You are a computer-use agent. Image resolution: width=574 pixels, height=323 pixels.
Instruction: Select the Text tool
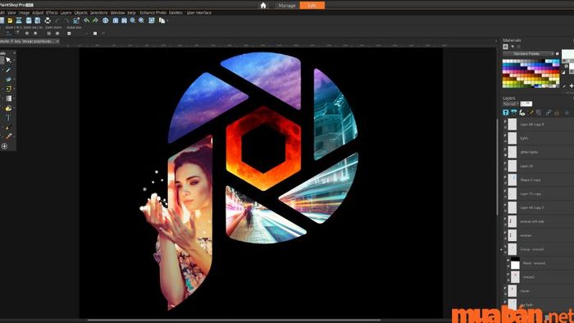tap(8, 117)
